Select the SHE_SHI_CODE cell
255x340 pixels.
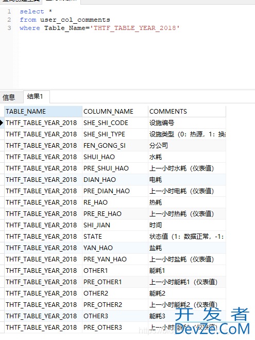(x=115, y=123)
